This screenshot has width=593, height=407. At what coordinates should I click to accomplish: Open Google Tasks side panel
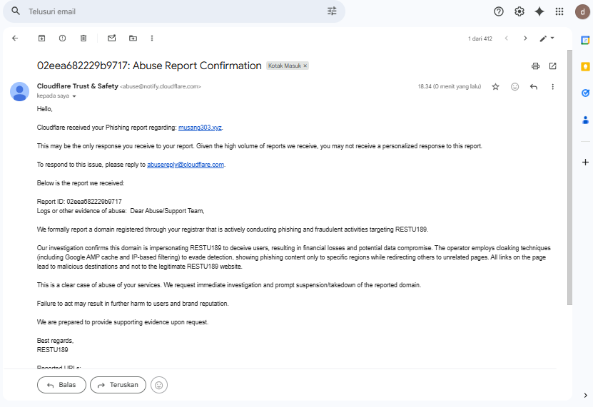585,93
